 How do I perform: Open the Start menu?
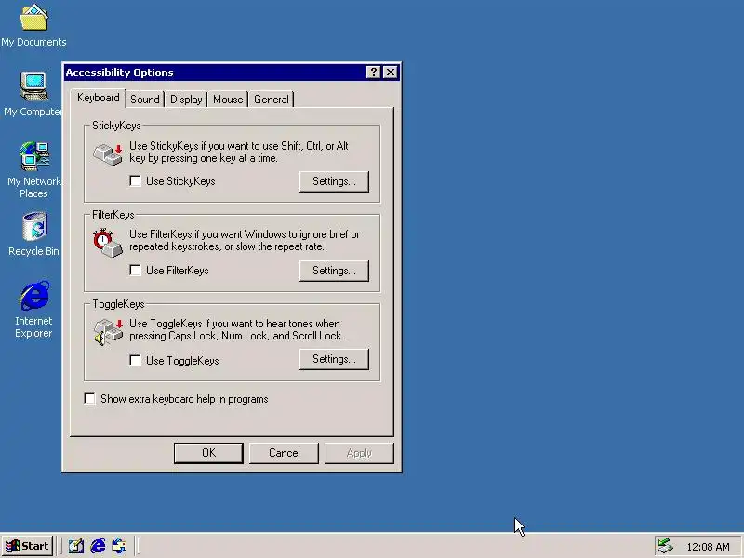28,546
